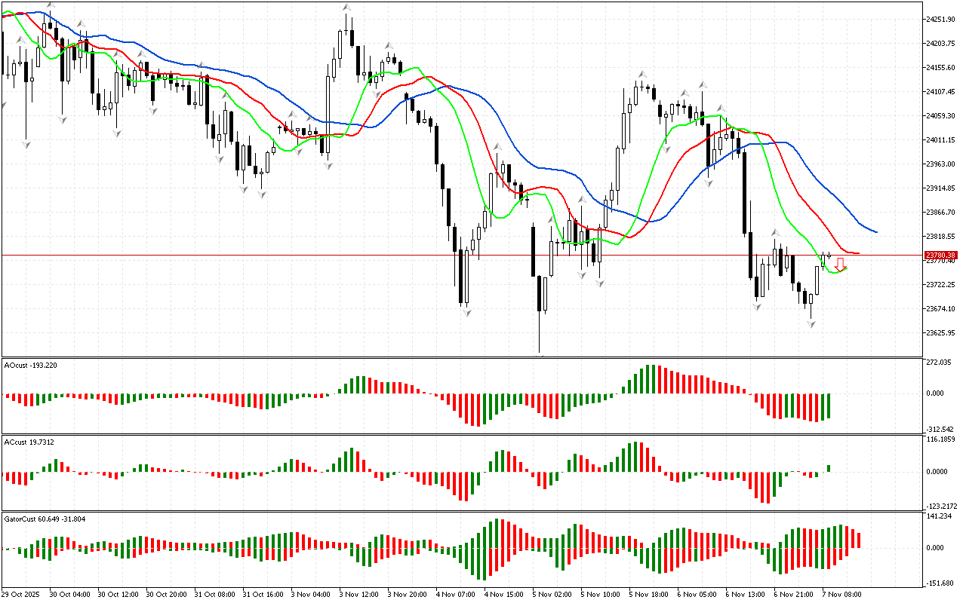Click the 29 Oct 2025 date label

coord(23,594)
